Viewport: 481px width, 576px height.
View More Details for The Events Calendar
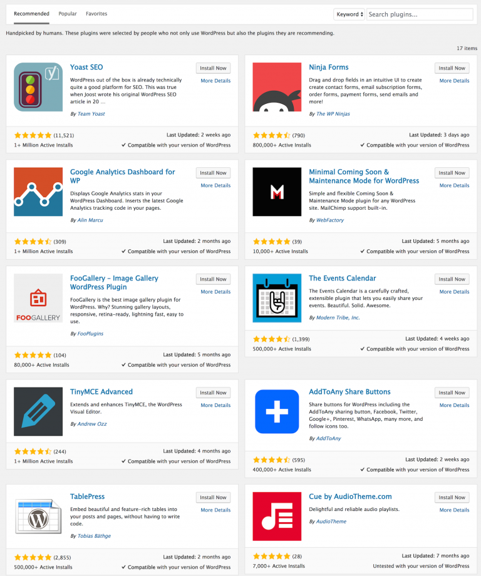(453, 292)
